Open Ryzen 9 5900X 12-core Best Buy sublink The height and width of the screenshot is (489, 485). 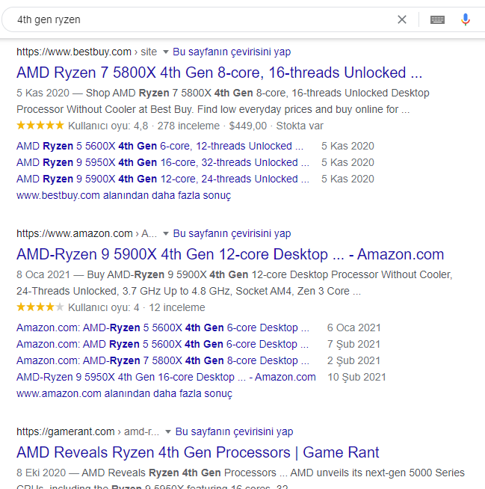[163, 179]
